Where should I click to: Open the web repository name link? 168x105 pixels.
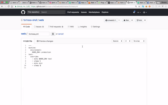41,20
